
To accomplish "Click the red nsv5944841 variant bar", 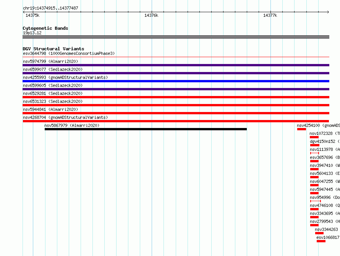I will click(x=176, y=113).
